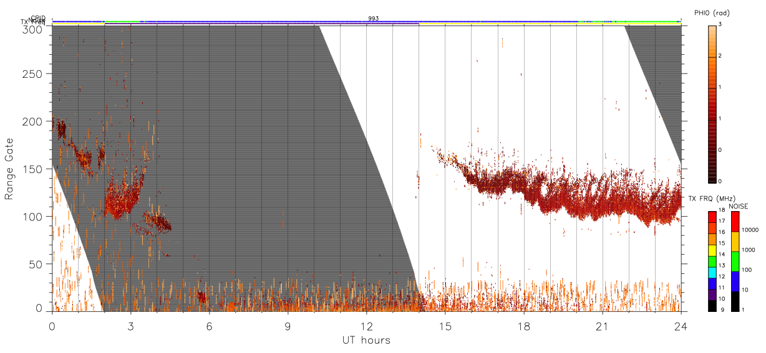Click the '150' tick on Range Gate axis
766x353 pixels.
click(x=32, y=169)
